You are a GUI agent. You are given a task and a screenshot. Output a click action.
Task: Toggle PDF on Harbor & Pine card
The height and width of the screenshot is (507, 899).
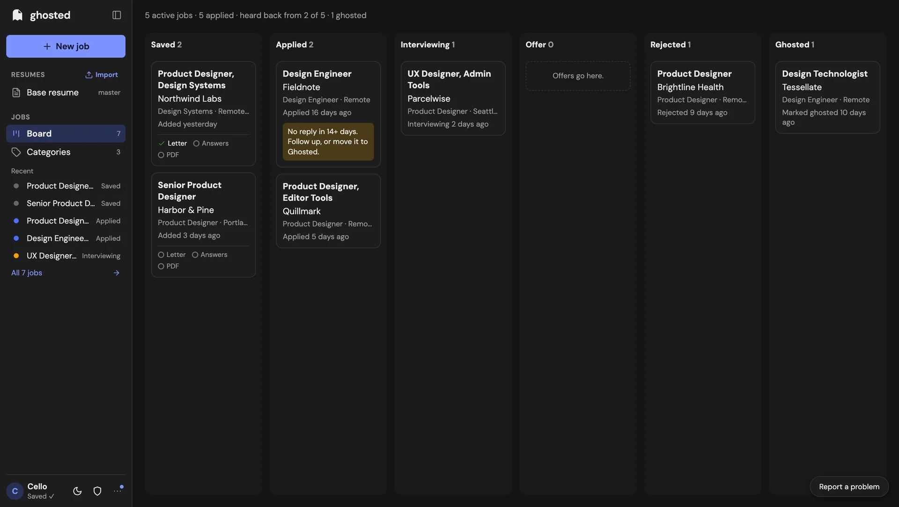click(x=169, y=266)
